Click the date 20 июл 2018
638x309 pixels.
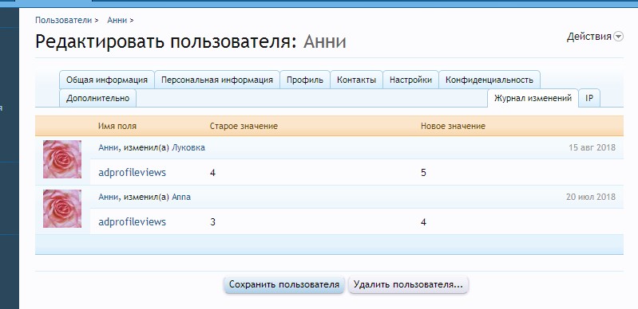click(590, 197)
